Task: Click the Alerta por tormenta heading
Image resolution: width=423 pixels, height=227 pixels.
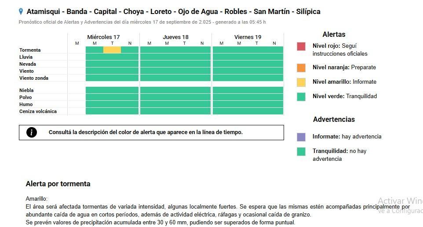Action: 58,184
